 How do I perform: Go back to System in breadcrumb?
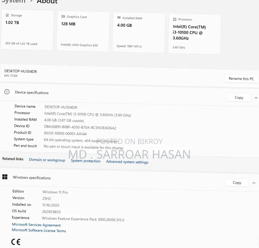13,1
